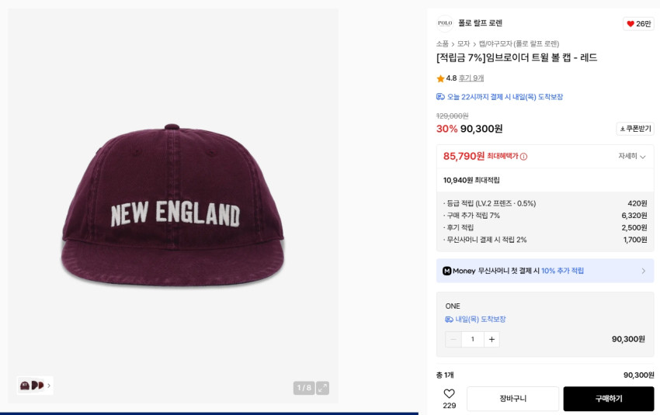660x415 pixels.
Task: Click the max benefit price info icon
Action: 523,157
